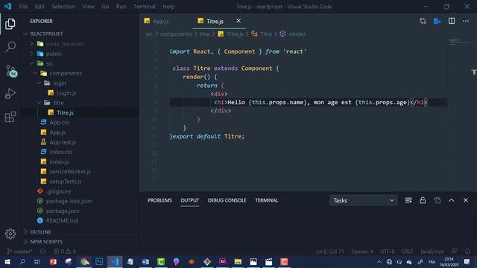Open the output log file icon
This screenshot has height=268, width=477.
point(437,200)
